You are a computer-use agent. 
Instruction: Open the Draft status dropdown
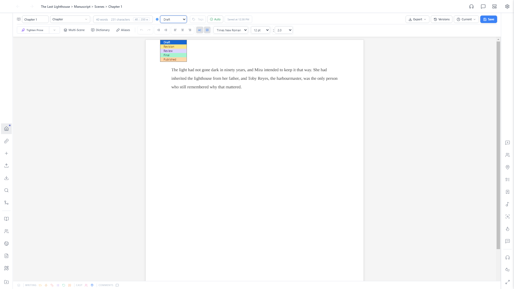[x=173, y=19]
